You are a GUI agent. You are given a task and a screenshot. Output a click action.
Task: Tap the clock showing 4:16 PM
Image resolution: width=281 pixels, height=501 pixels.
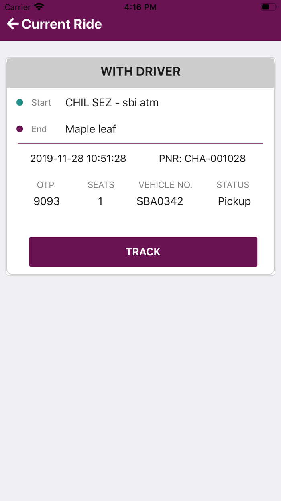[140, 6]
